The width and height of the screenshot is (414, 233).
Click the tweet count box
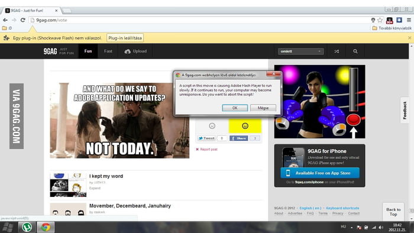point(222,138)
